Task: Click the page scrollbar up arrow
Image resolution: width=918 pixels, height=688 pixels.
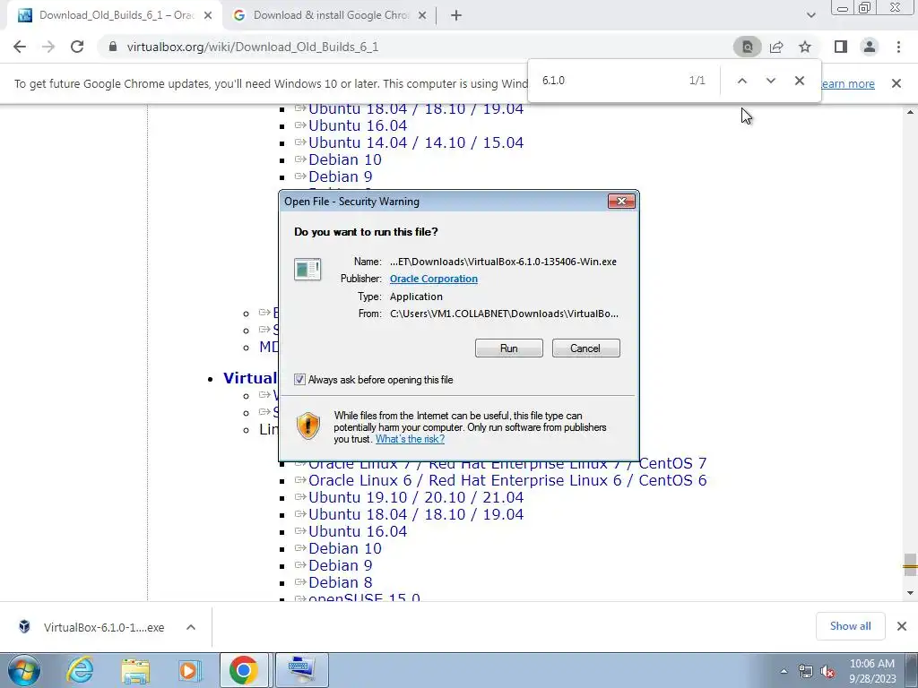Action: (x=910, y=111)
